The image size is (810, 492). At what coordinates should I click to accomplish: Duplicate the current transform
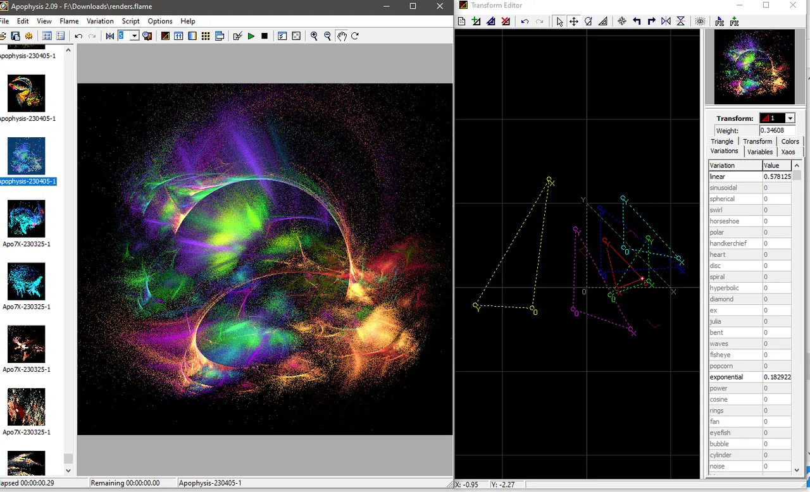click(x=491, y=22)
